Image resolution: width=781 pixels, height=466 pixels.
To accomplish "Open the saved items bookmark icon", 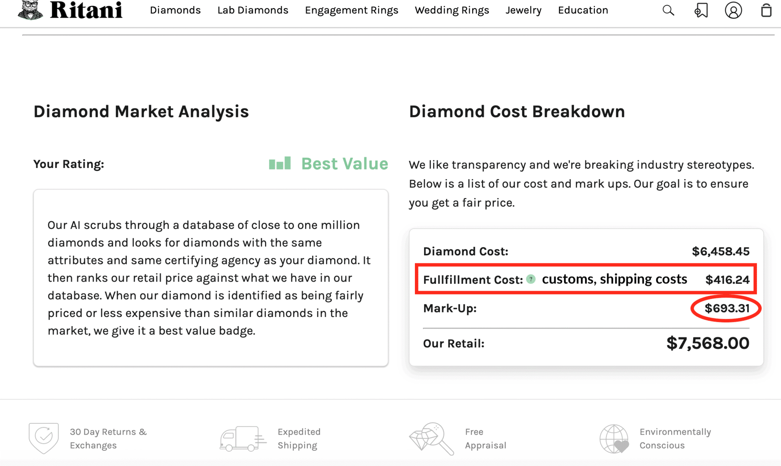I will (x=701, y=10).
